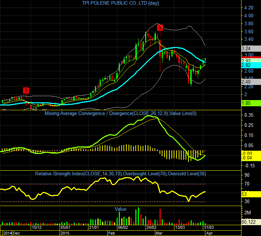The image size is (261, 236).
Task: Click the 21/01 date label
Action: click(x=94, y=227)
